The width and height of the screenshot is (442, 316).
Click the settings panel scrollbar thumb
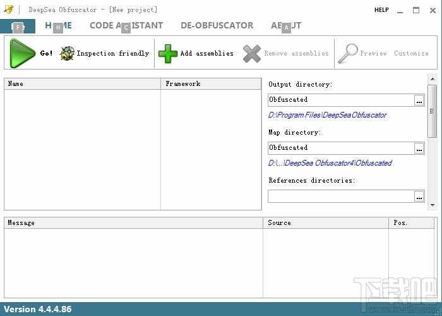pyautogui.click(x=432, y=111)
